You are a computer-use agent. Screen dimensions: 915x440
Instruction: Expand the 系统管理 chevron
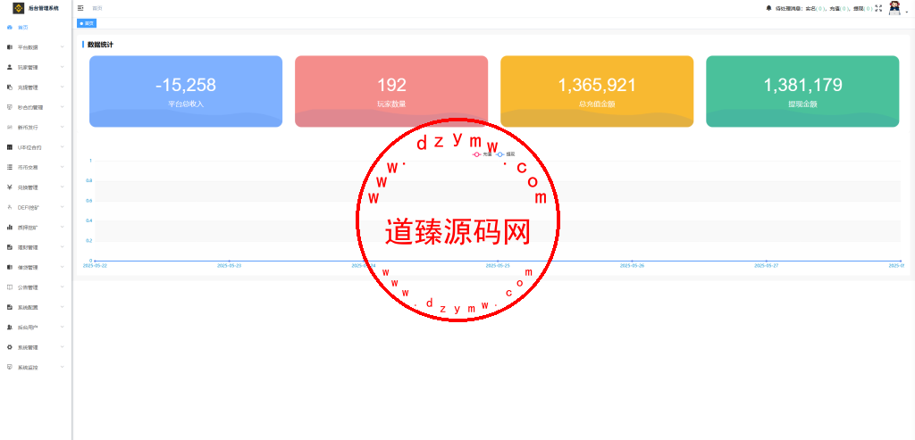[x=63, y=347]
